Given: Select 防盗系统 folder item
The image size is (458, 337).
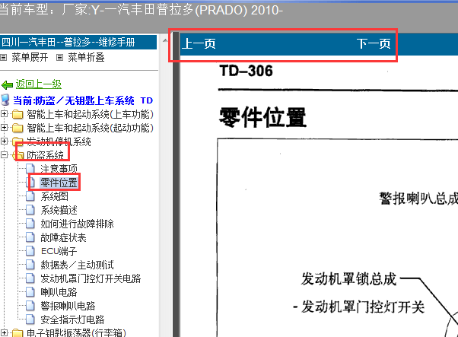Looking at the screenshot, I should (45, 155).
